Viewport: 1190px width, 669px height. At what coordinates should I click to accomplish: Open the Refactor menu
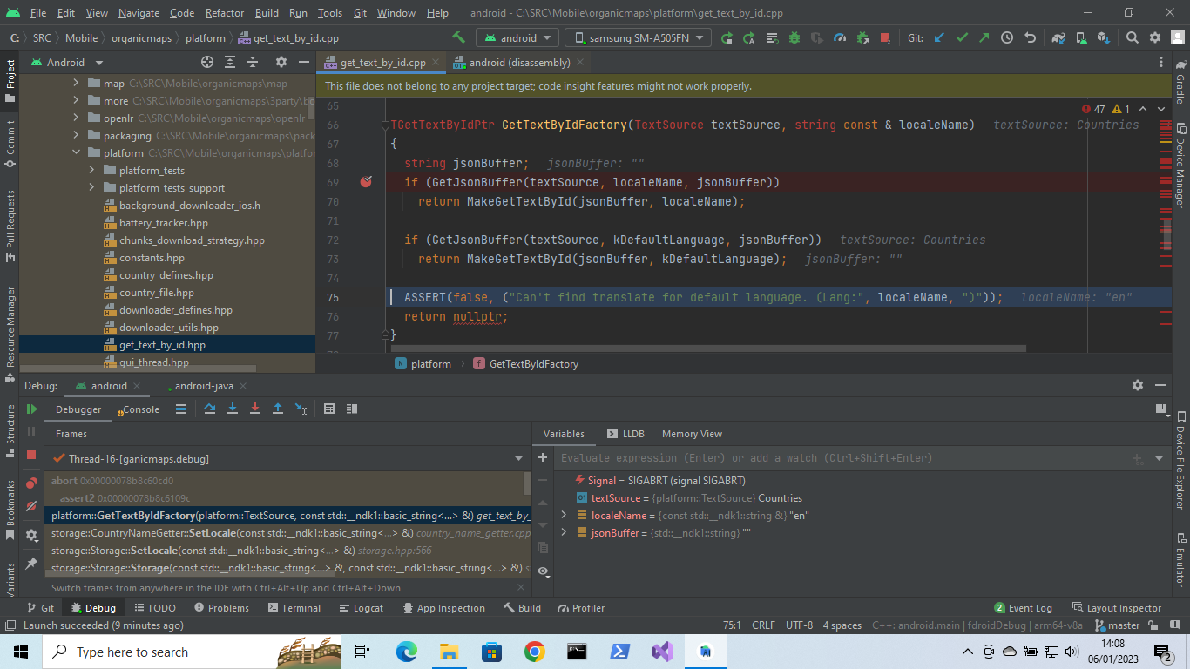[x=224, y=13]
